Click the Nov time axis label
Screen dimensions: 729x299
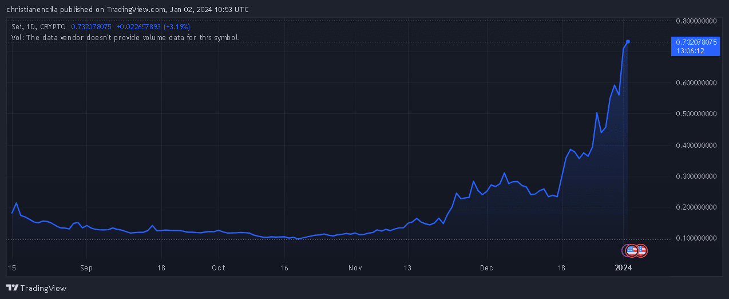click(355, 267)
